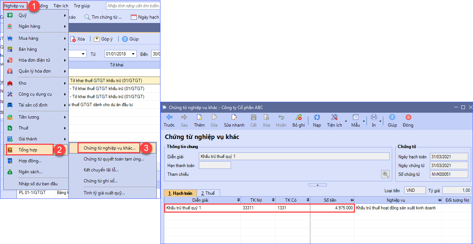The width and height of the screenshot is (473, 244).
Task: Click the Tài sản cố định car icon
Action: 10,105
